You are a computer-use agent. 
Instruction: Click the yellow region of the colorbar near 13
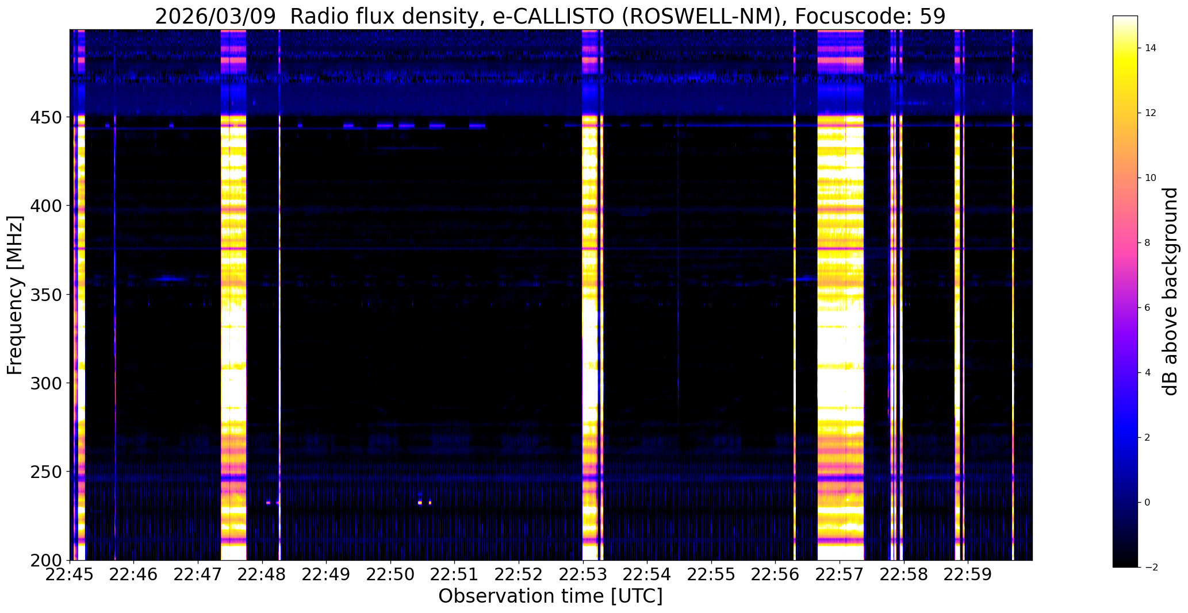[x=1125, y=80]
